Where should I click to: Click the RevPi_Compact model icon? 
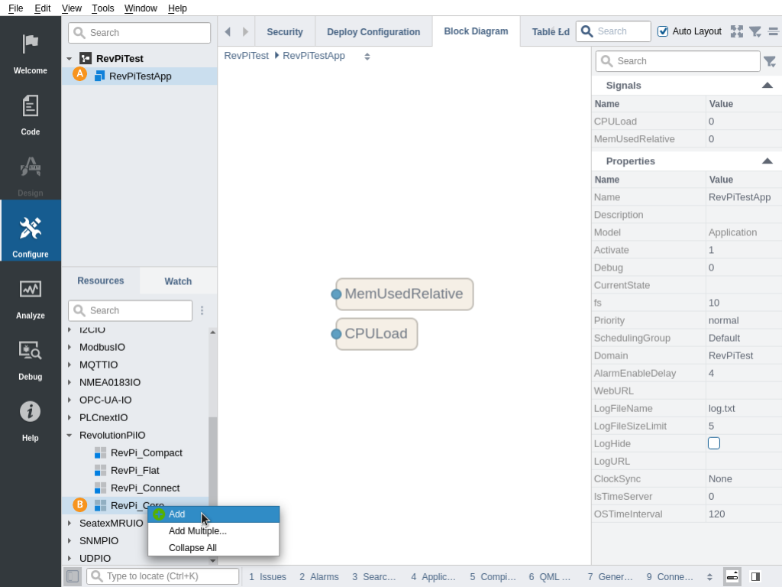point(100,452)
